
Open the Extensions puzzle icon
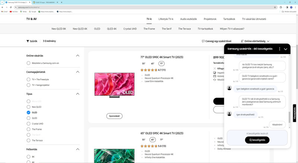281,7
